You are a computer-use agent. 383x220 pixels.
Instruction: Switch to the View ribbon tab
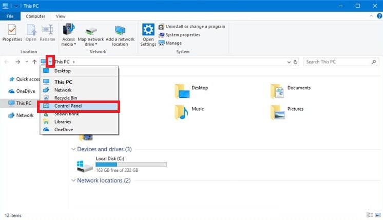point(61,16)
